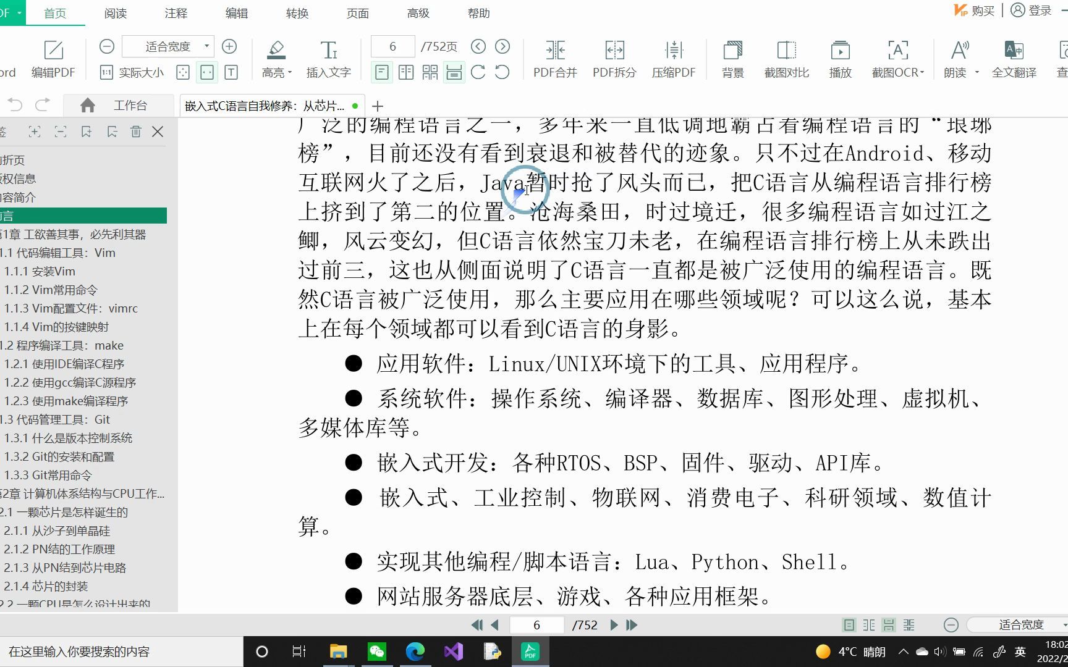1068x667 pixels.
Task: Switch to the 首页 tab
Action: point(55,13)
